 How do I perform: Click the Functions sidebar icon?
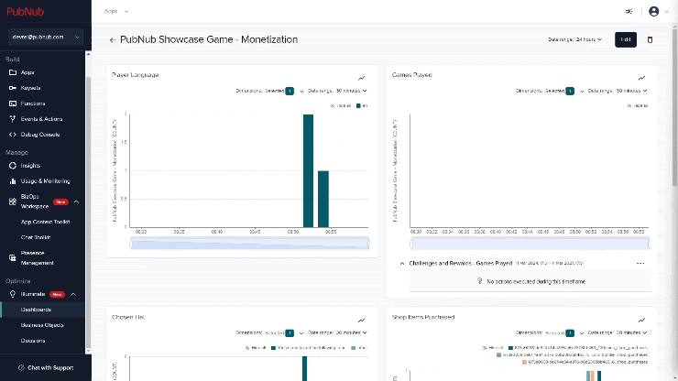13,103
